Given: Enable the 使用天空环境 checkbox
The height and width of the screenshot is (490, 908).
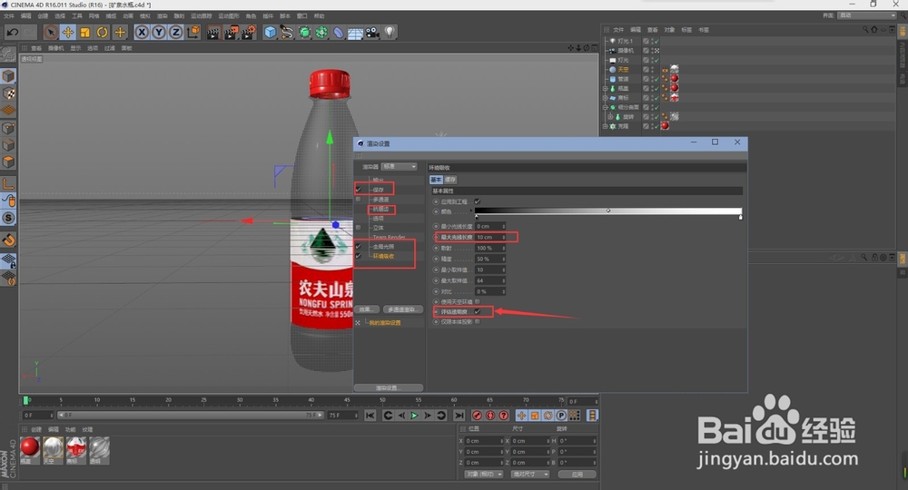Looking at the screenshot, I should point(478,301).
